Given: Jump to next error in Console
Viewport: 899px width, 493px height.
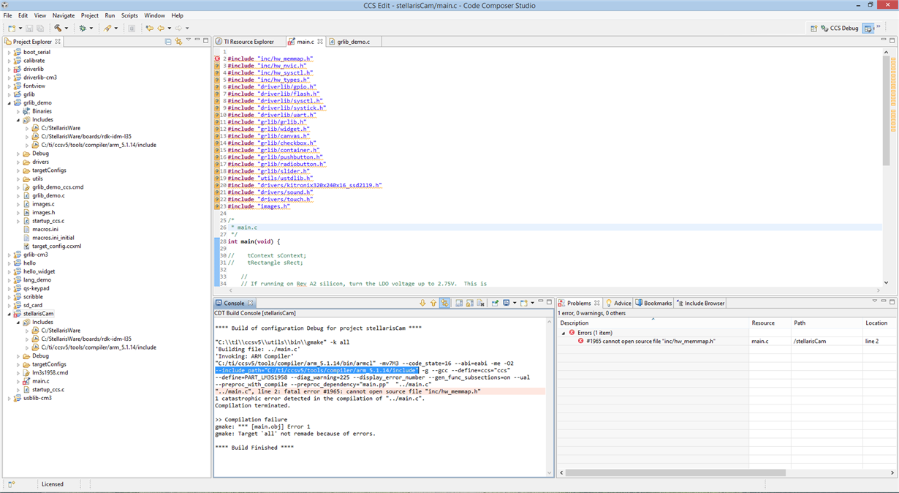Looking at the screenshot, I should [x=422, y=303].
